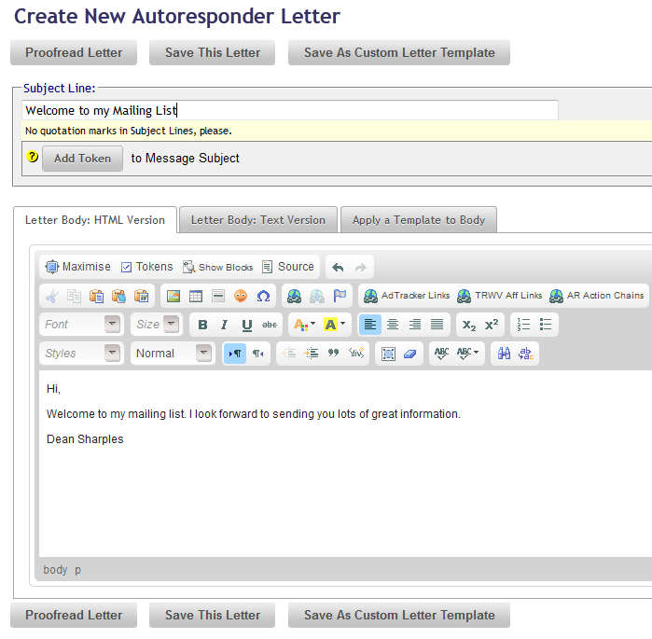The height and width of the screenshot is (639, 652).
Task: Open the Font dropdown
Action: click(x=81, y=325)
